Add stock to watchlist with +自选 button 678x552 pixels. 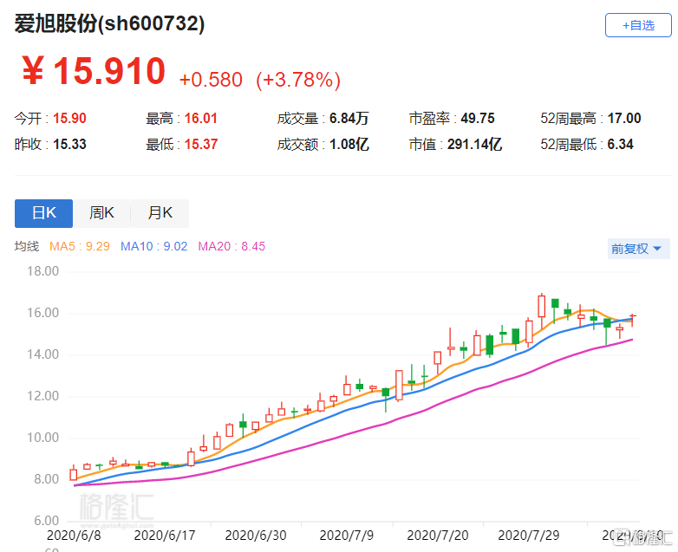(x=638, y=25)
